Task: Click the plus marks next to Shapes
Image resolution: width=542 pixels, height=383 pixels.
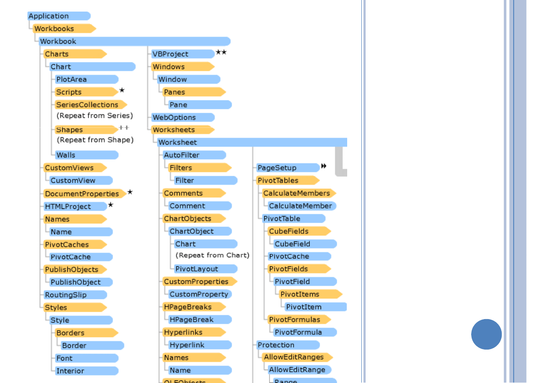Action: pyautogui.click(x=124, y=127)
